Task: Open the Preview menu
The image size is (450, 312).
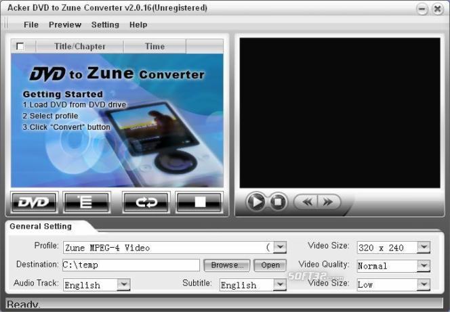Action: pyautogui.click(x=65, y=24)
